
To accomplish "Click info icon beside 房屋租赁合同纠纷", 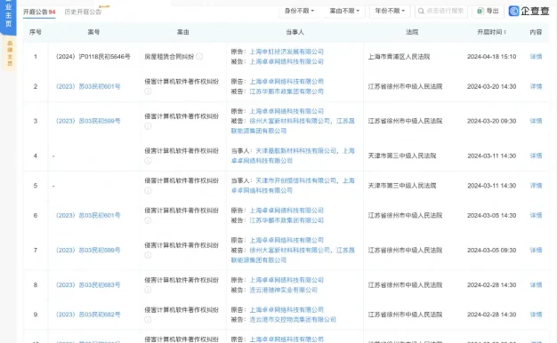I will [x=199, y=56].
